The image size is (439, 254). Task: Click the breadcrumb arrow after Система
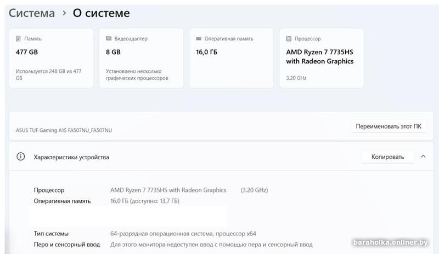64,13
